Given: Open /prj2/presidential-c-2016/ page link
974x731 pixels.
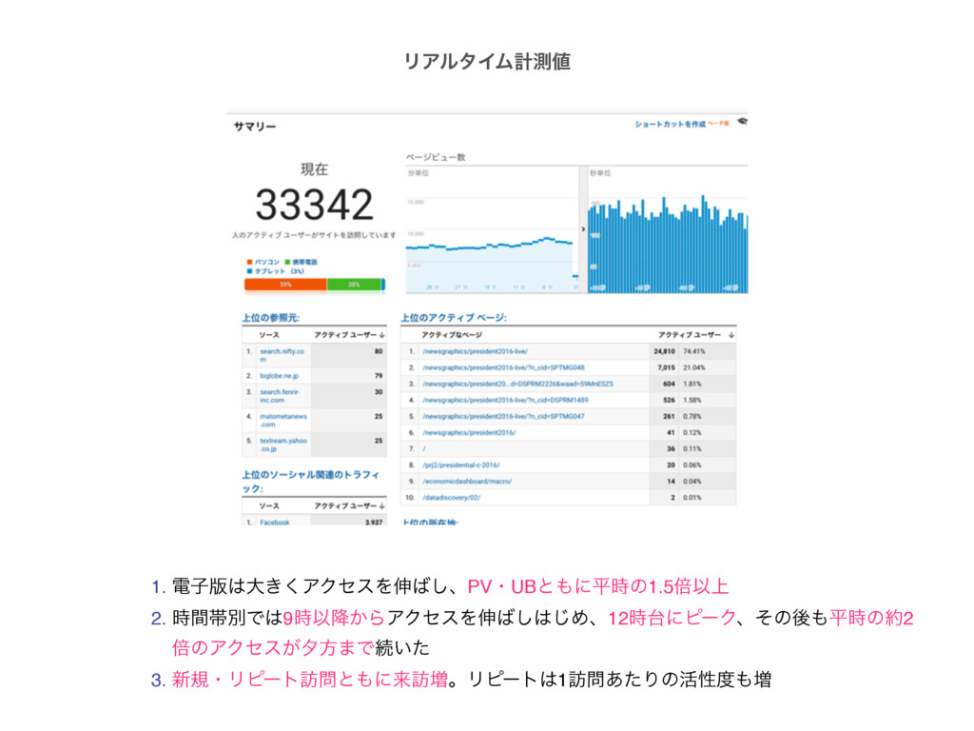Looking at the screenshot, I should click(x=461, y=464).
